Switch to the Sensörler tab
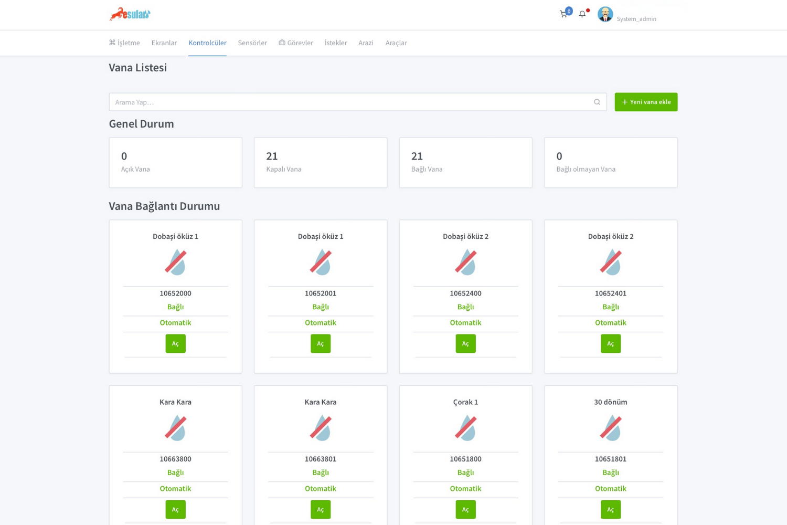The width and height of the screenshot is (787, 525). 252,43
